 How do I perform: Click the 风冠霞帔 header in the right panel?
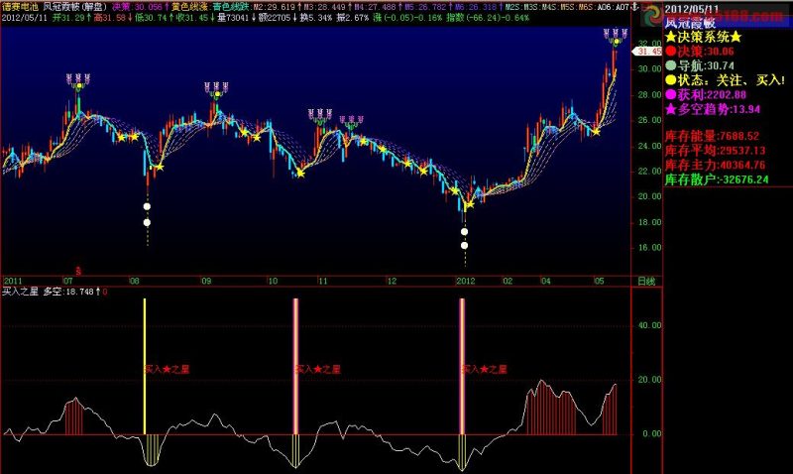(690, 23)
